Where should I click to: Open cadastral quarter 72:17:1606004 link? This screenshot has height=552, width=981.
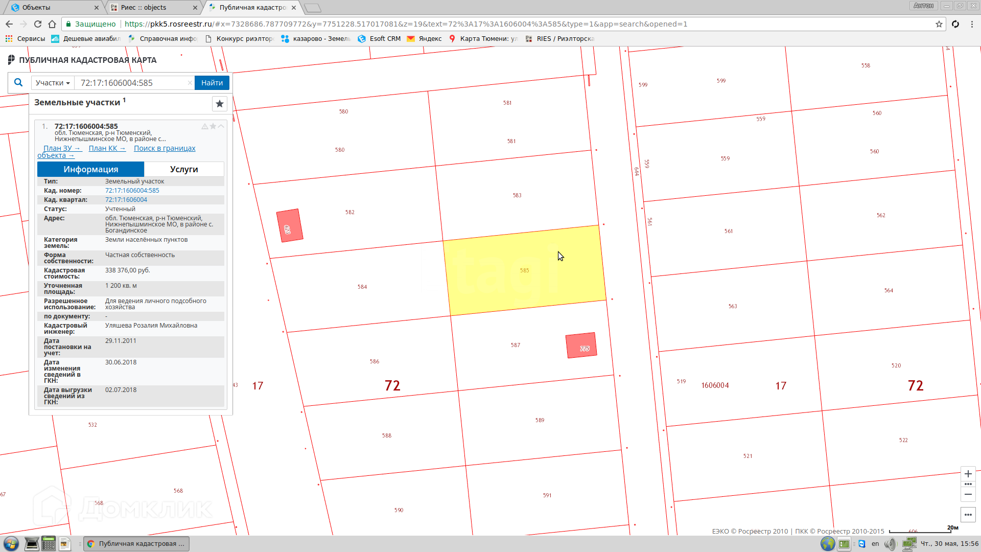click(126, 200)
